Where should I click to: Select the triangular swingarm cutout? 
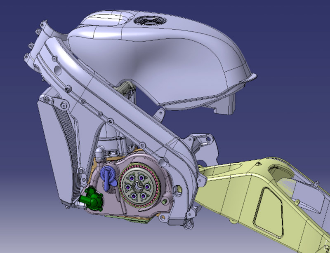point(268,212)
